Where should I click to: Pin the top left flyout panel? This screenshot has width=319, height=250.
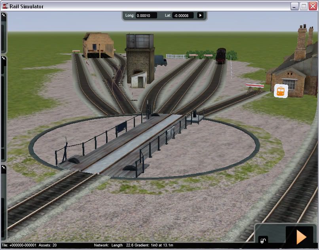pyautogui.click(x=4, y=15)
